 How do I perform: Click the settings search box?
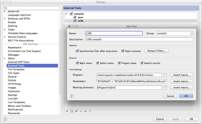point(32,8)
